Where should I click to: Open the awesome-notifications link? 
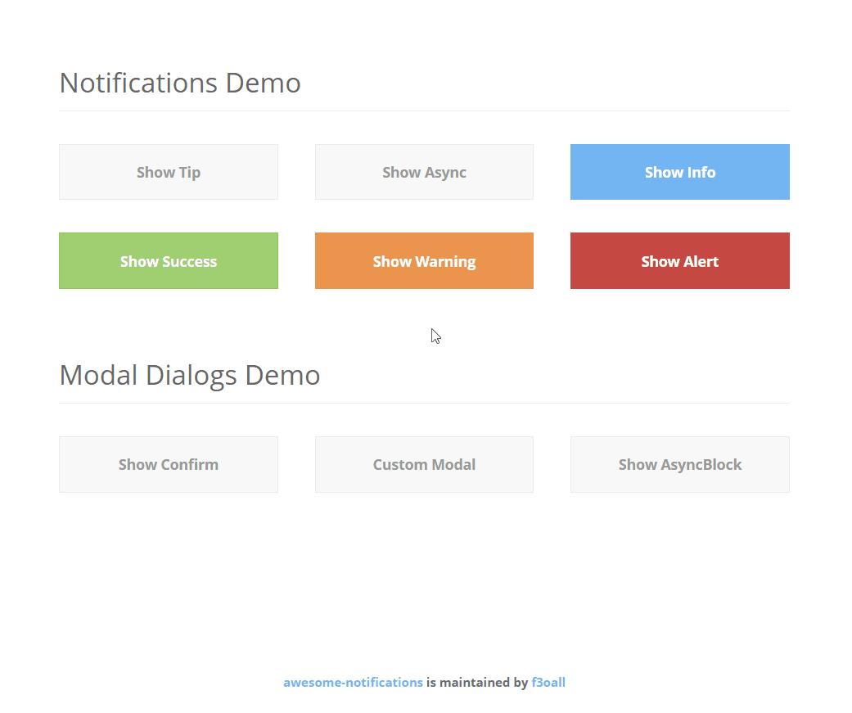pos(353,682)
